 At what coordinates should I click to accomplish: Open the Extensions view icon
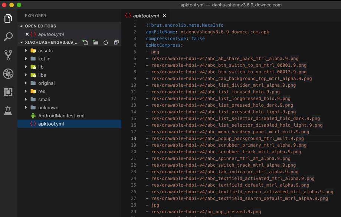8,92
